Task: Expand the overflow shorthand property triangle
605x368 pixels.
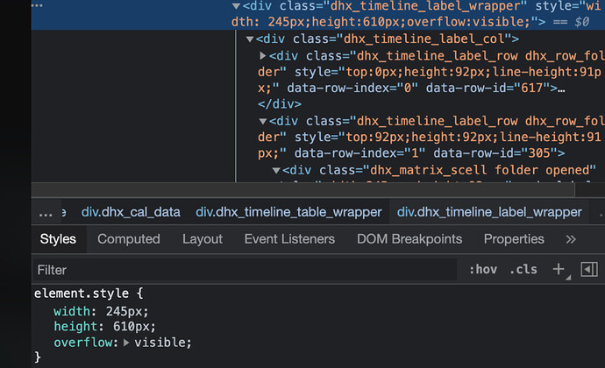Action: point(125,343)
